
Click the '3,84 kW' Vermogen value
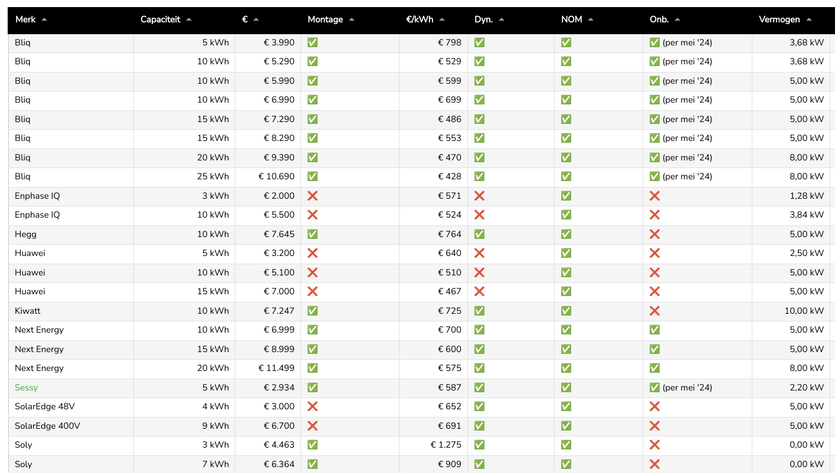click(807, 215)
